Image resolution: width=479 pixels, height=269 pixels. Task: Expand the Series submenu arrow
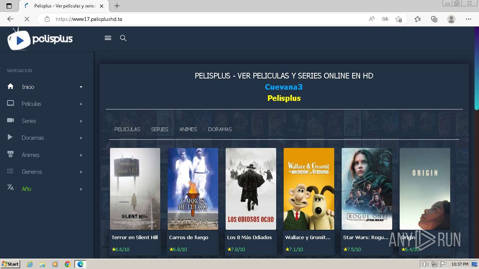[x=81, y=121]
